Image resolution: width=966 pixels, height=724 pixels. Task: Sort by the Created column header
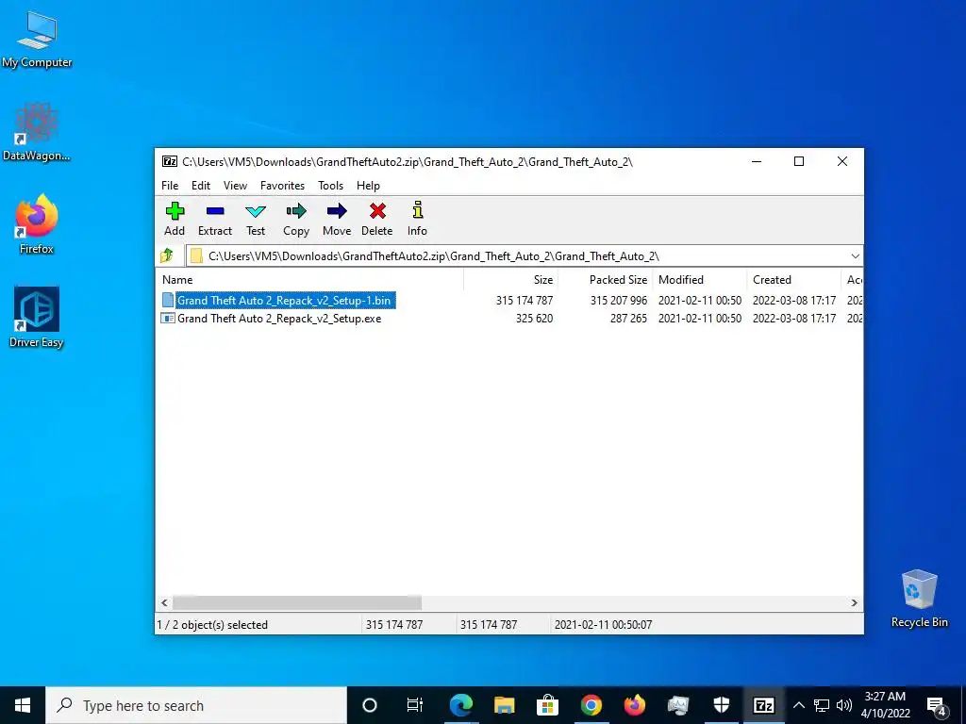(x=793, y=279)
